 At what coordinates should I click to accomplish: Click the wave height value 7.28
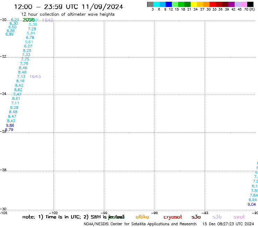tap(32, 29)
